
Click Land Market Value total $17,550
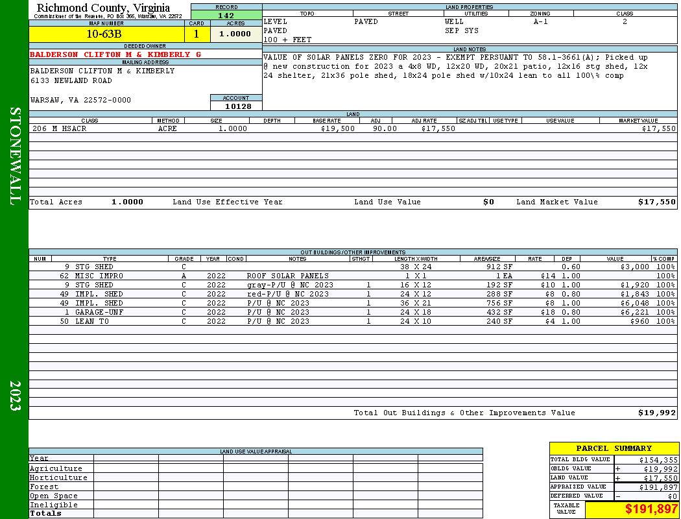(656, 202)
